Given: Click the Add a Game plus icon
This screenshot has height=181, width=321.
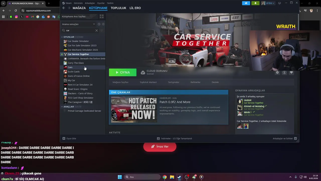Looking at the screenshot, I should pos(64,139).
